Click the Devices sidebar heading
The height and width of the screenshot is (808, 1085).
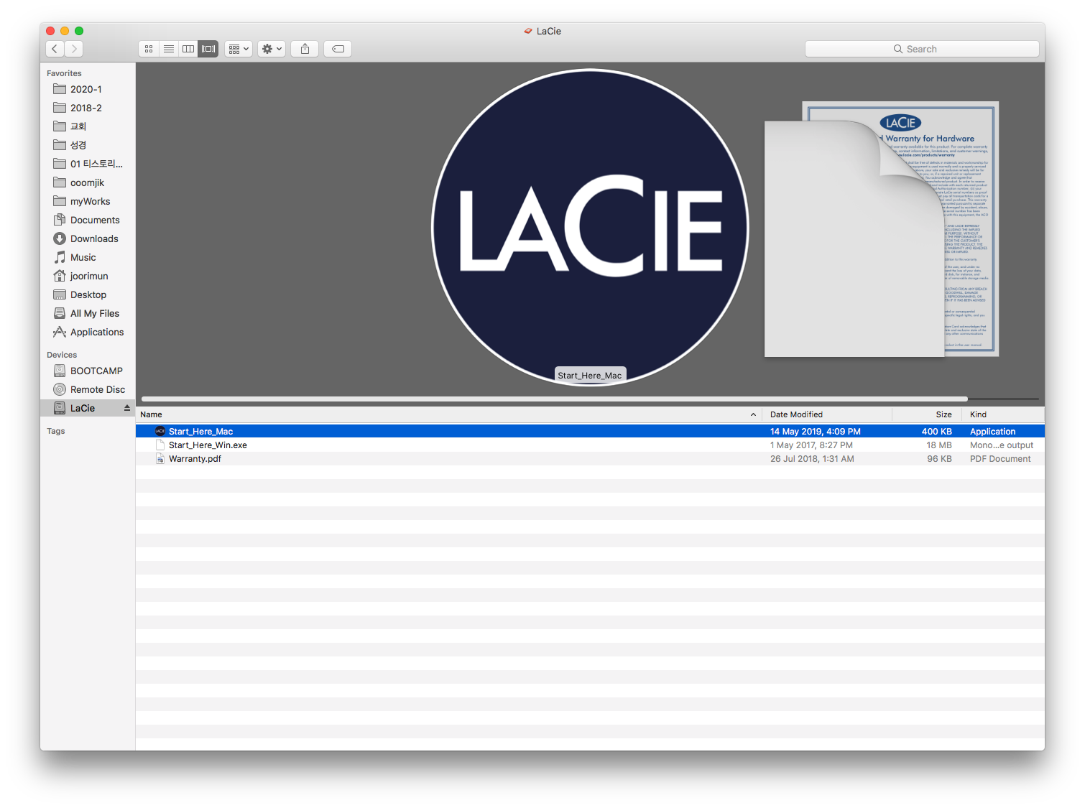[x=62, y=355]
